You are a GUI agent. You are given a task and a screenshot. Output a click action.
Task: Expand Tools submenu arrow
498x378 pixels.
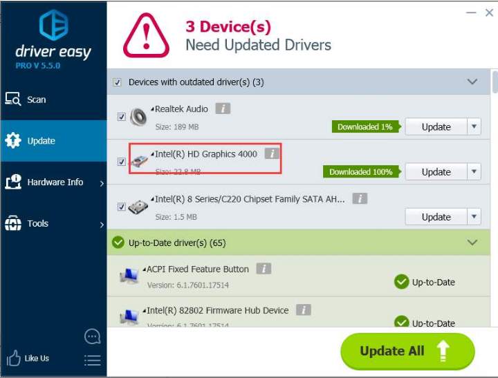(x=102, y=225)
